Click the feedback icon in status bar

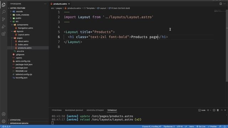220,127
